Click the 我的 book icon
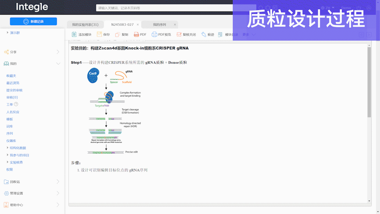The width and height of the screenshot is (380, 214). pyautogui.click(x=6, y=63)
